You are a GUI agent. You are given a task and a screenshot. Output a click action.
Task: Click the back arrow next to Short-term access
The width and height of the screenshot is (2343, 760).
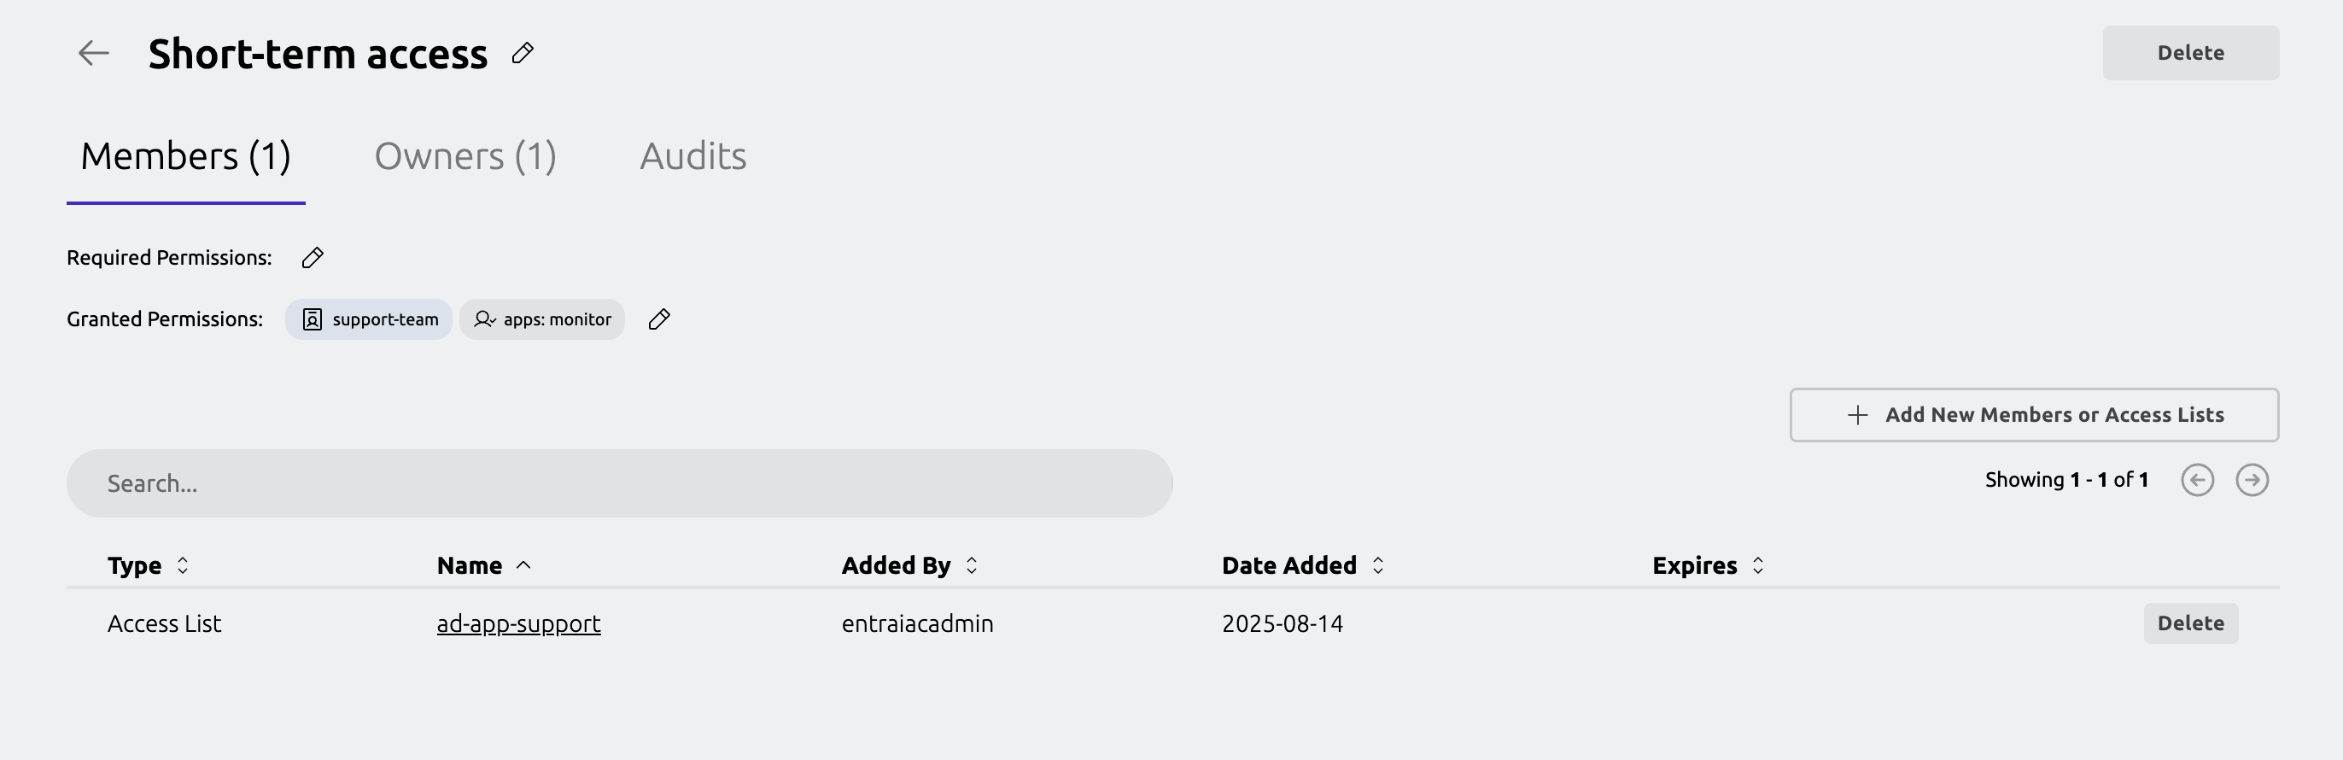coord(92,53)
